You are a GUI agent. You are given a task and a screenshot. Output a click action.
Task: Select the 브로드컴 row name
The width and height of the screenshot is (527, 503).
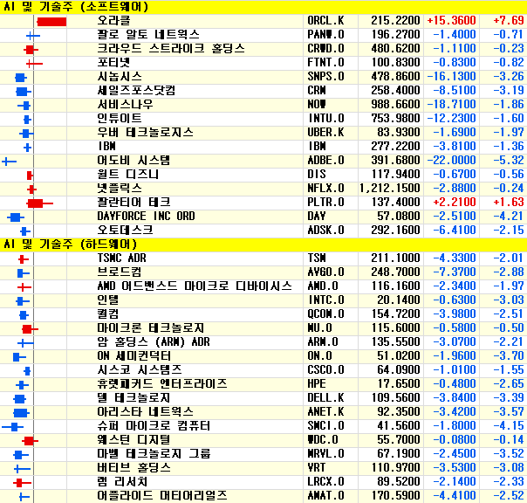click(120, 272)
